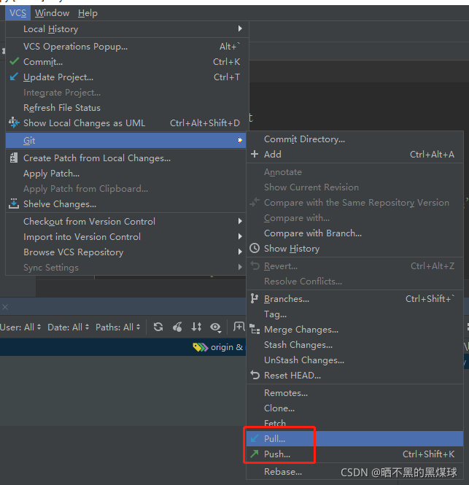Choose VCS Operations Popup...

[x=126, y=47]
